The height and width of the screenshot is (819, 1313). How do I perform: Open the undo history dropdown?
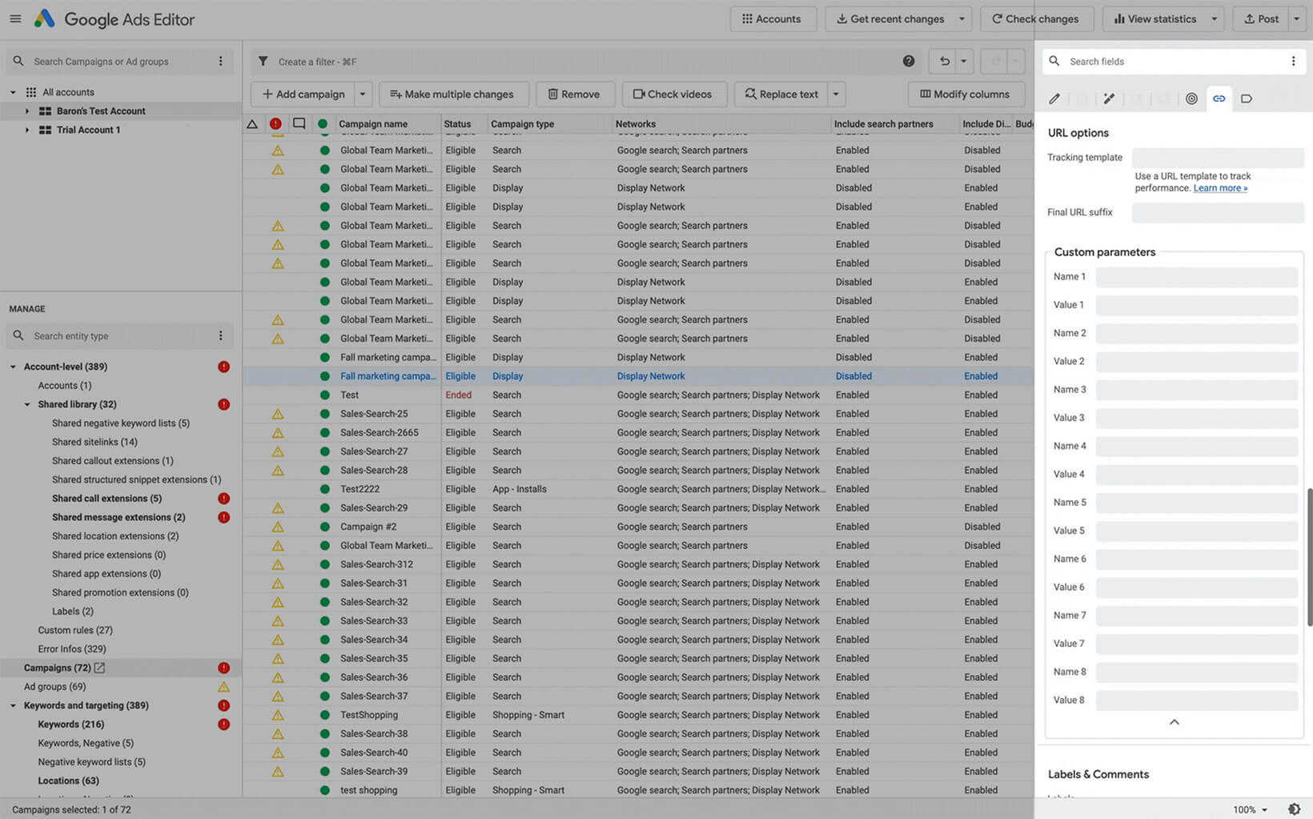[964, 61]
